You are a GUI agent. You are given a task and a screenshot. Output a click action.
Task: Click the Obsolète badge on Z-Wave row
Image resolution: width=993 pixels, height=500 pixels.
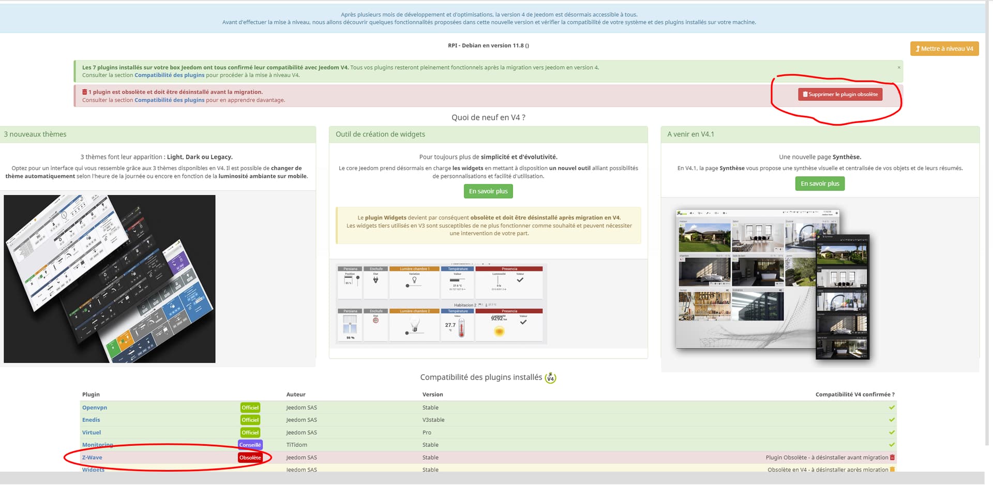[x=250, y=458]
